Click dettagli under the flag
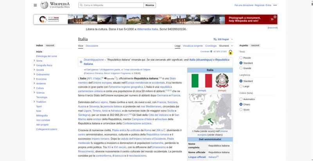This screenshot has width=313, height=161. click(202, 90)
